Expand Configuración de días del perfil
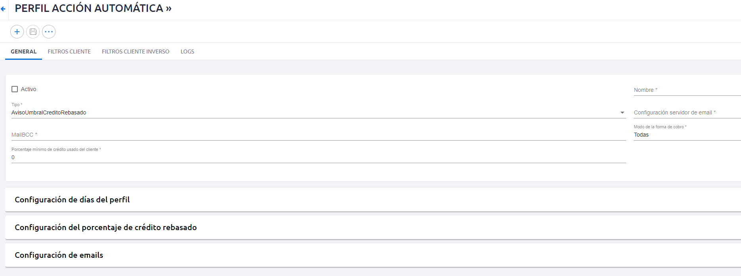This screenshot has height=276, width=741. pyautogui.click(x=373, y=200)
